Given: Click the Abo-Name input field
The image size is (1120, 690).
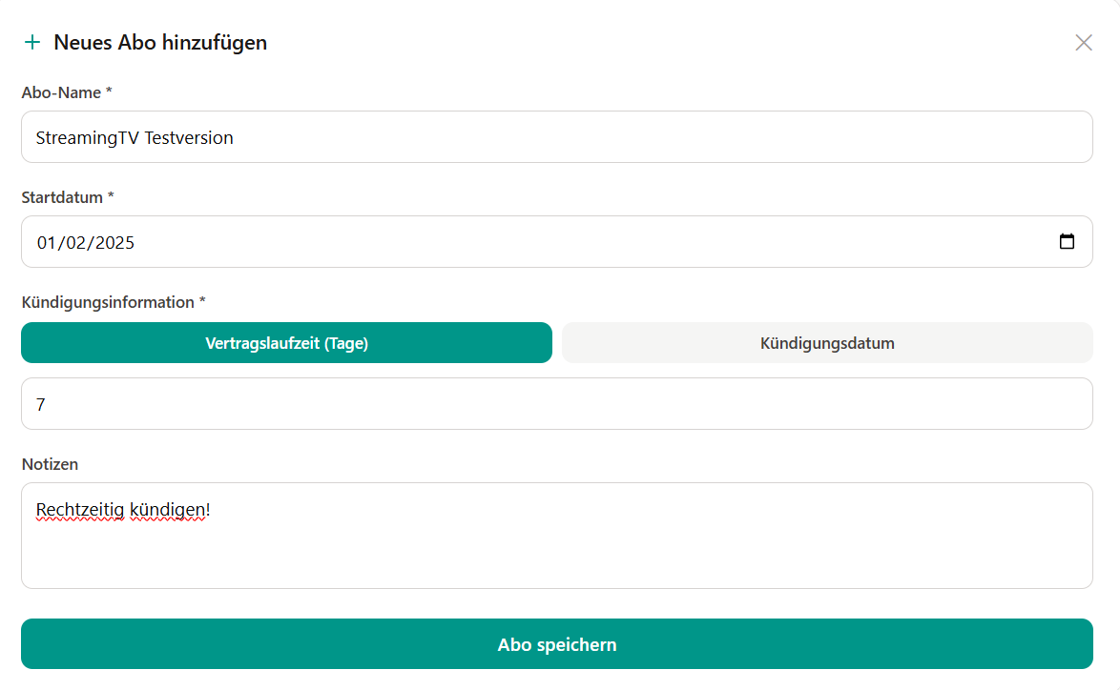Looking at the screenshot, I should 557,136.
